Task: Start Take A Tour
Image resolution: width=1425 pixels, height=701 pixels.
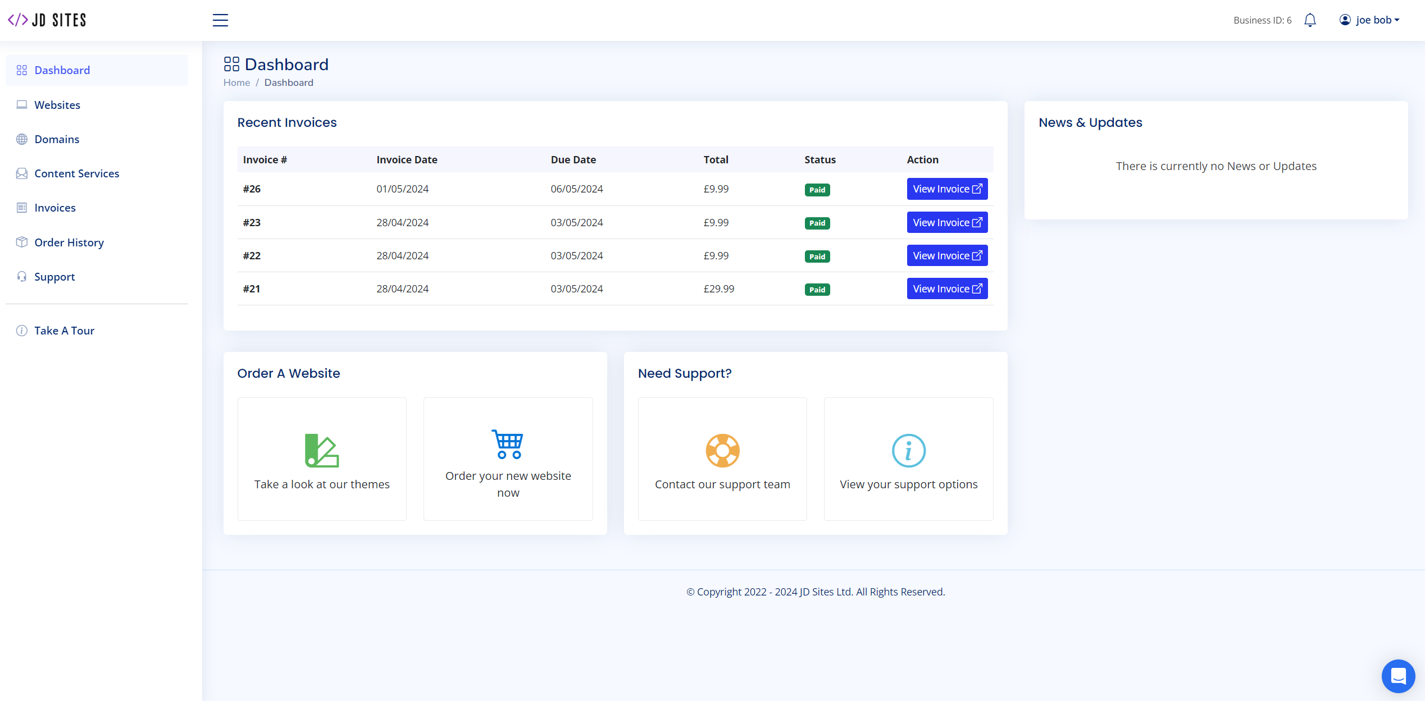Action: pyautogui.click(x=97, y=331)
